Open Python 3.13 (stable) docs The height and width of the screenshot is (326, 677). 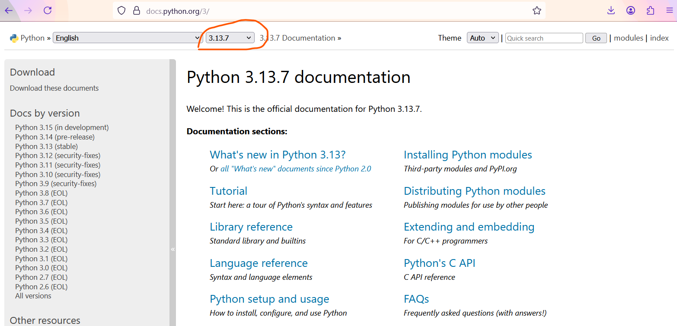coord(47,146)
